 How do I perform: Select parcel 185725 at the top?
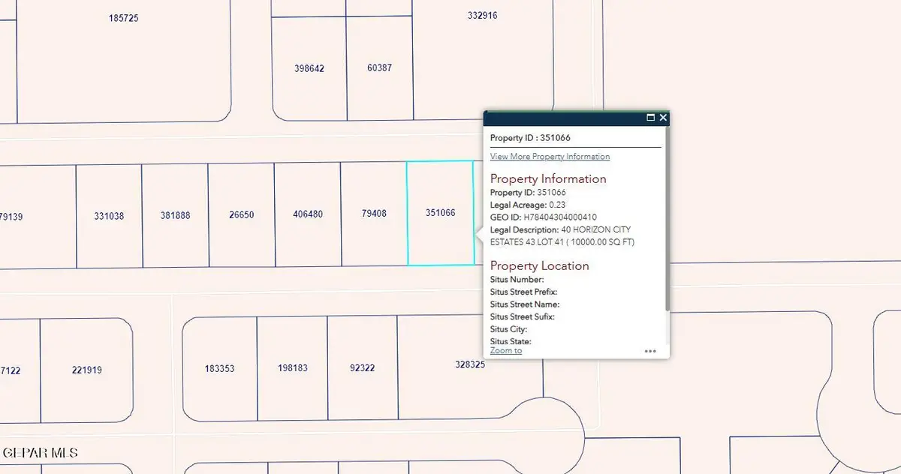coord(124,17)
